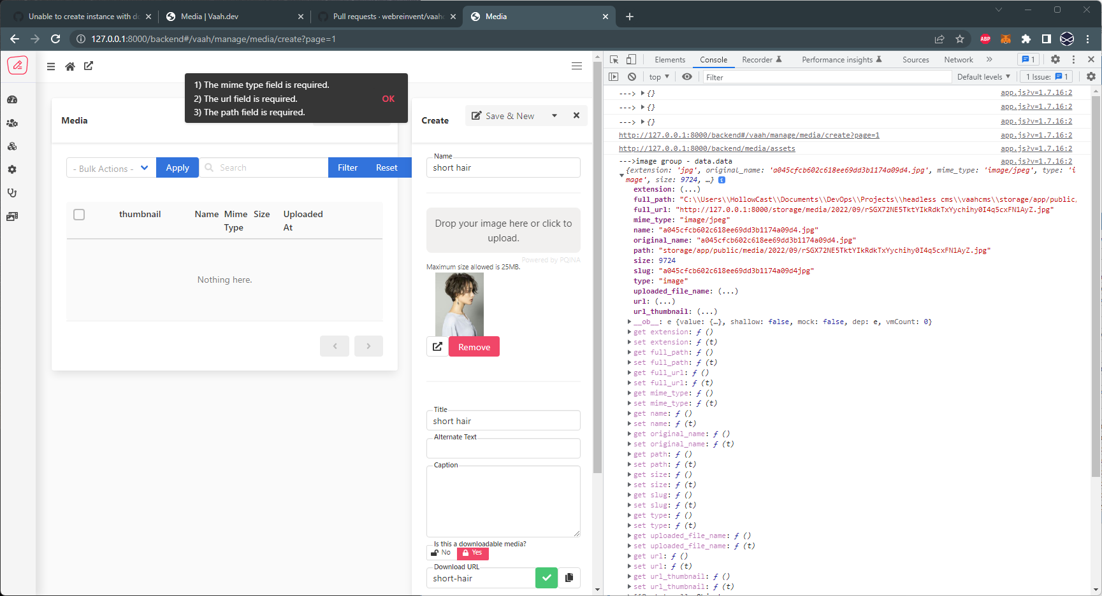Click the page vertical scrollbar
The image size is (1102, 596).
pyautogui.click(x=597, y=267)
